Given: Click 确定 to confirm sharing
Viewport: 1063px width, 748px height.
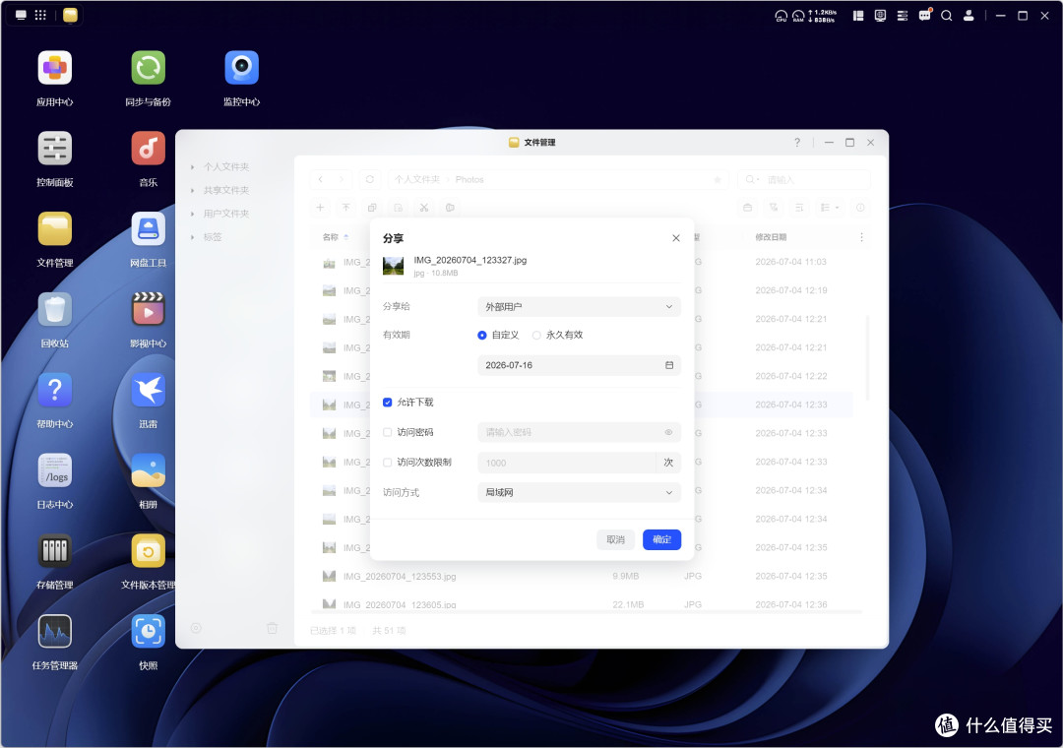Looking at the screenshot, I should [661, 539].
